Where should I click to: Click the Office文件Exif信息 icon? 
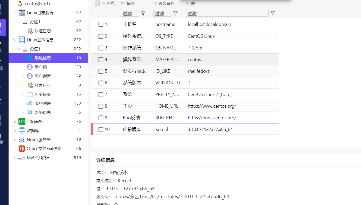[22, 149]
